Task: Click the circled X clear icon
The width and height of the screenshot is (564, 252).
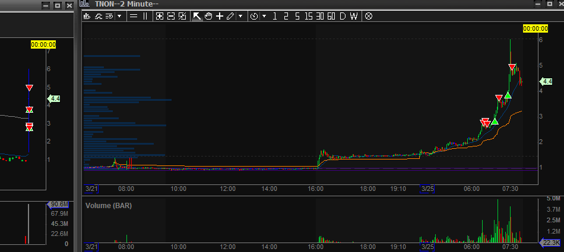Action: coord(369,16)
